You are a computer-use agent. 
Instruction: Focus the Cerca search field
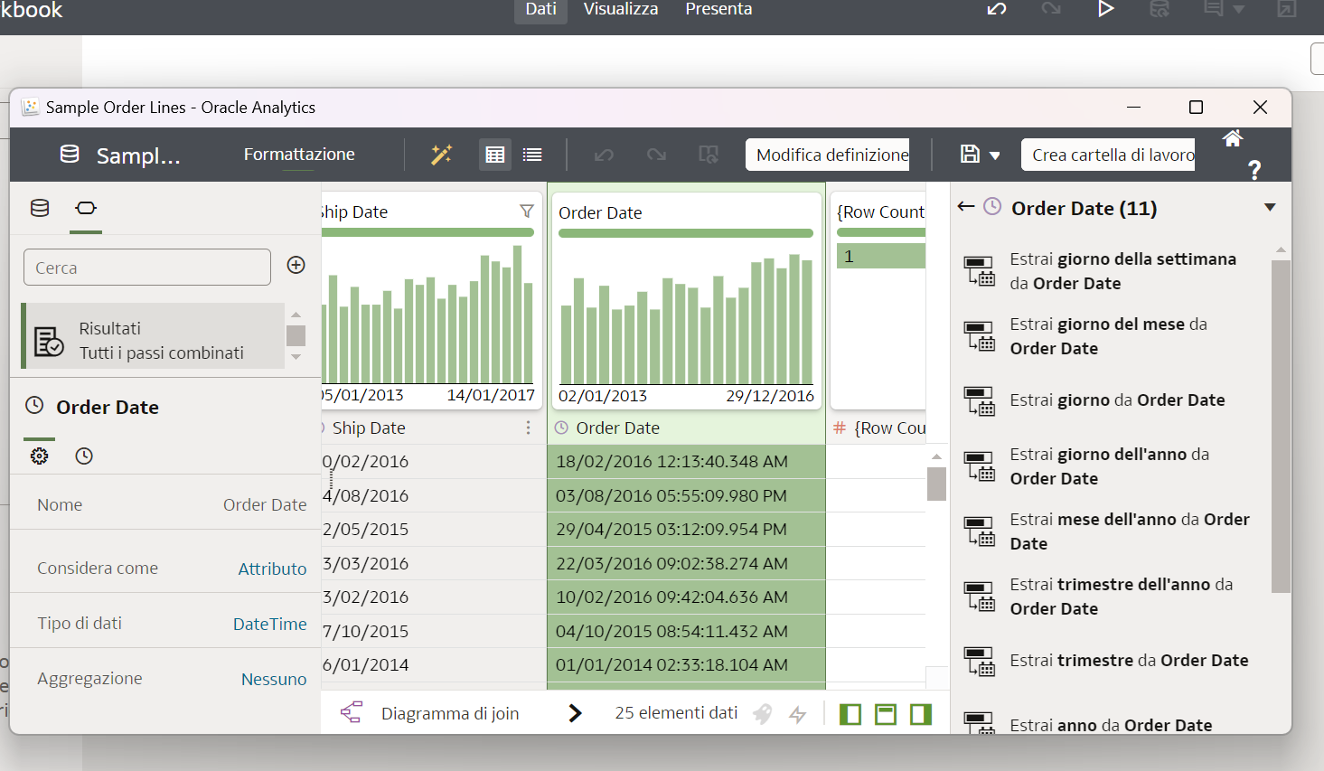(x=147, y=268)
